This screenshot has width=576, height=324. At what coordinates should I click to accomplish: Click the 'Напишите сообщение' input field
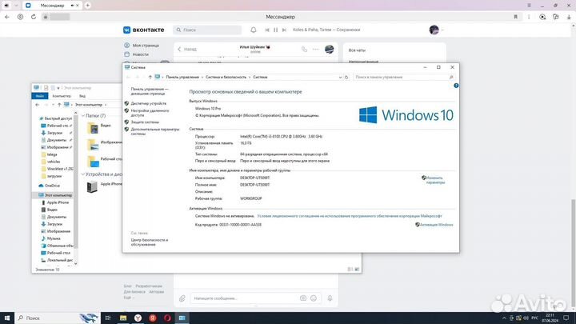click(248, 298)
